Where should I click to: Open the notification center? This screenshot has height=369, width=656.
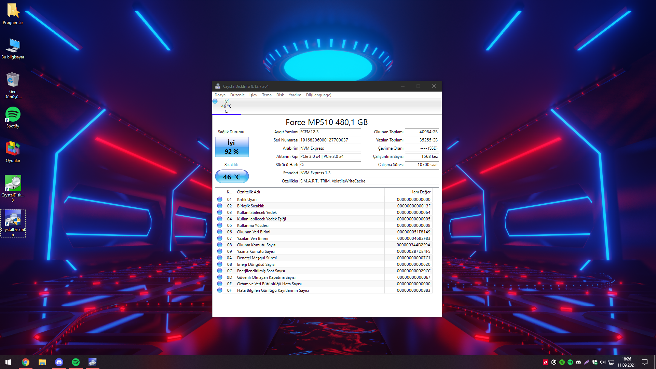click(645, 362)
